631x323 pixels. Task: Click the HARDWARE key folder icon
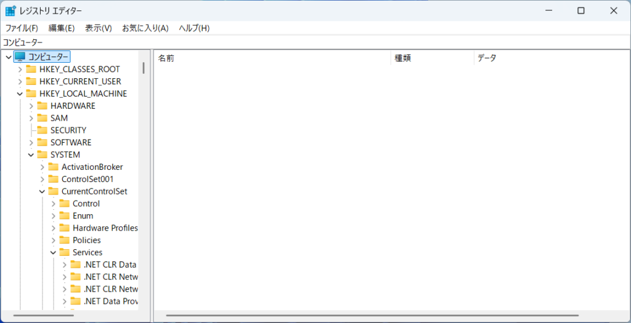tap(43, 106)
